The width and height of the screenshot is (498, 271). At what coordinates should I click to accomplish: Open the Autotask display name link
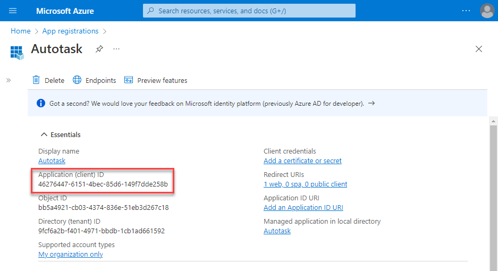[x=52, y=160]
